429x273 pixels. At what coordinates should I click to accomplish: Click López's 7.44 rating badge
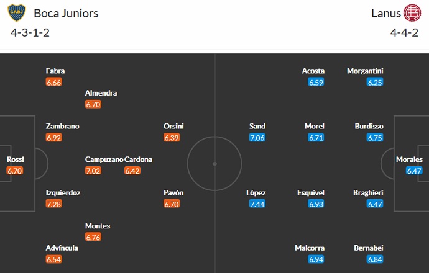[257, 204]
